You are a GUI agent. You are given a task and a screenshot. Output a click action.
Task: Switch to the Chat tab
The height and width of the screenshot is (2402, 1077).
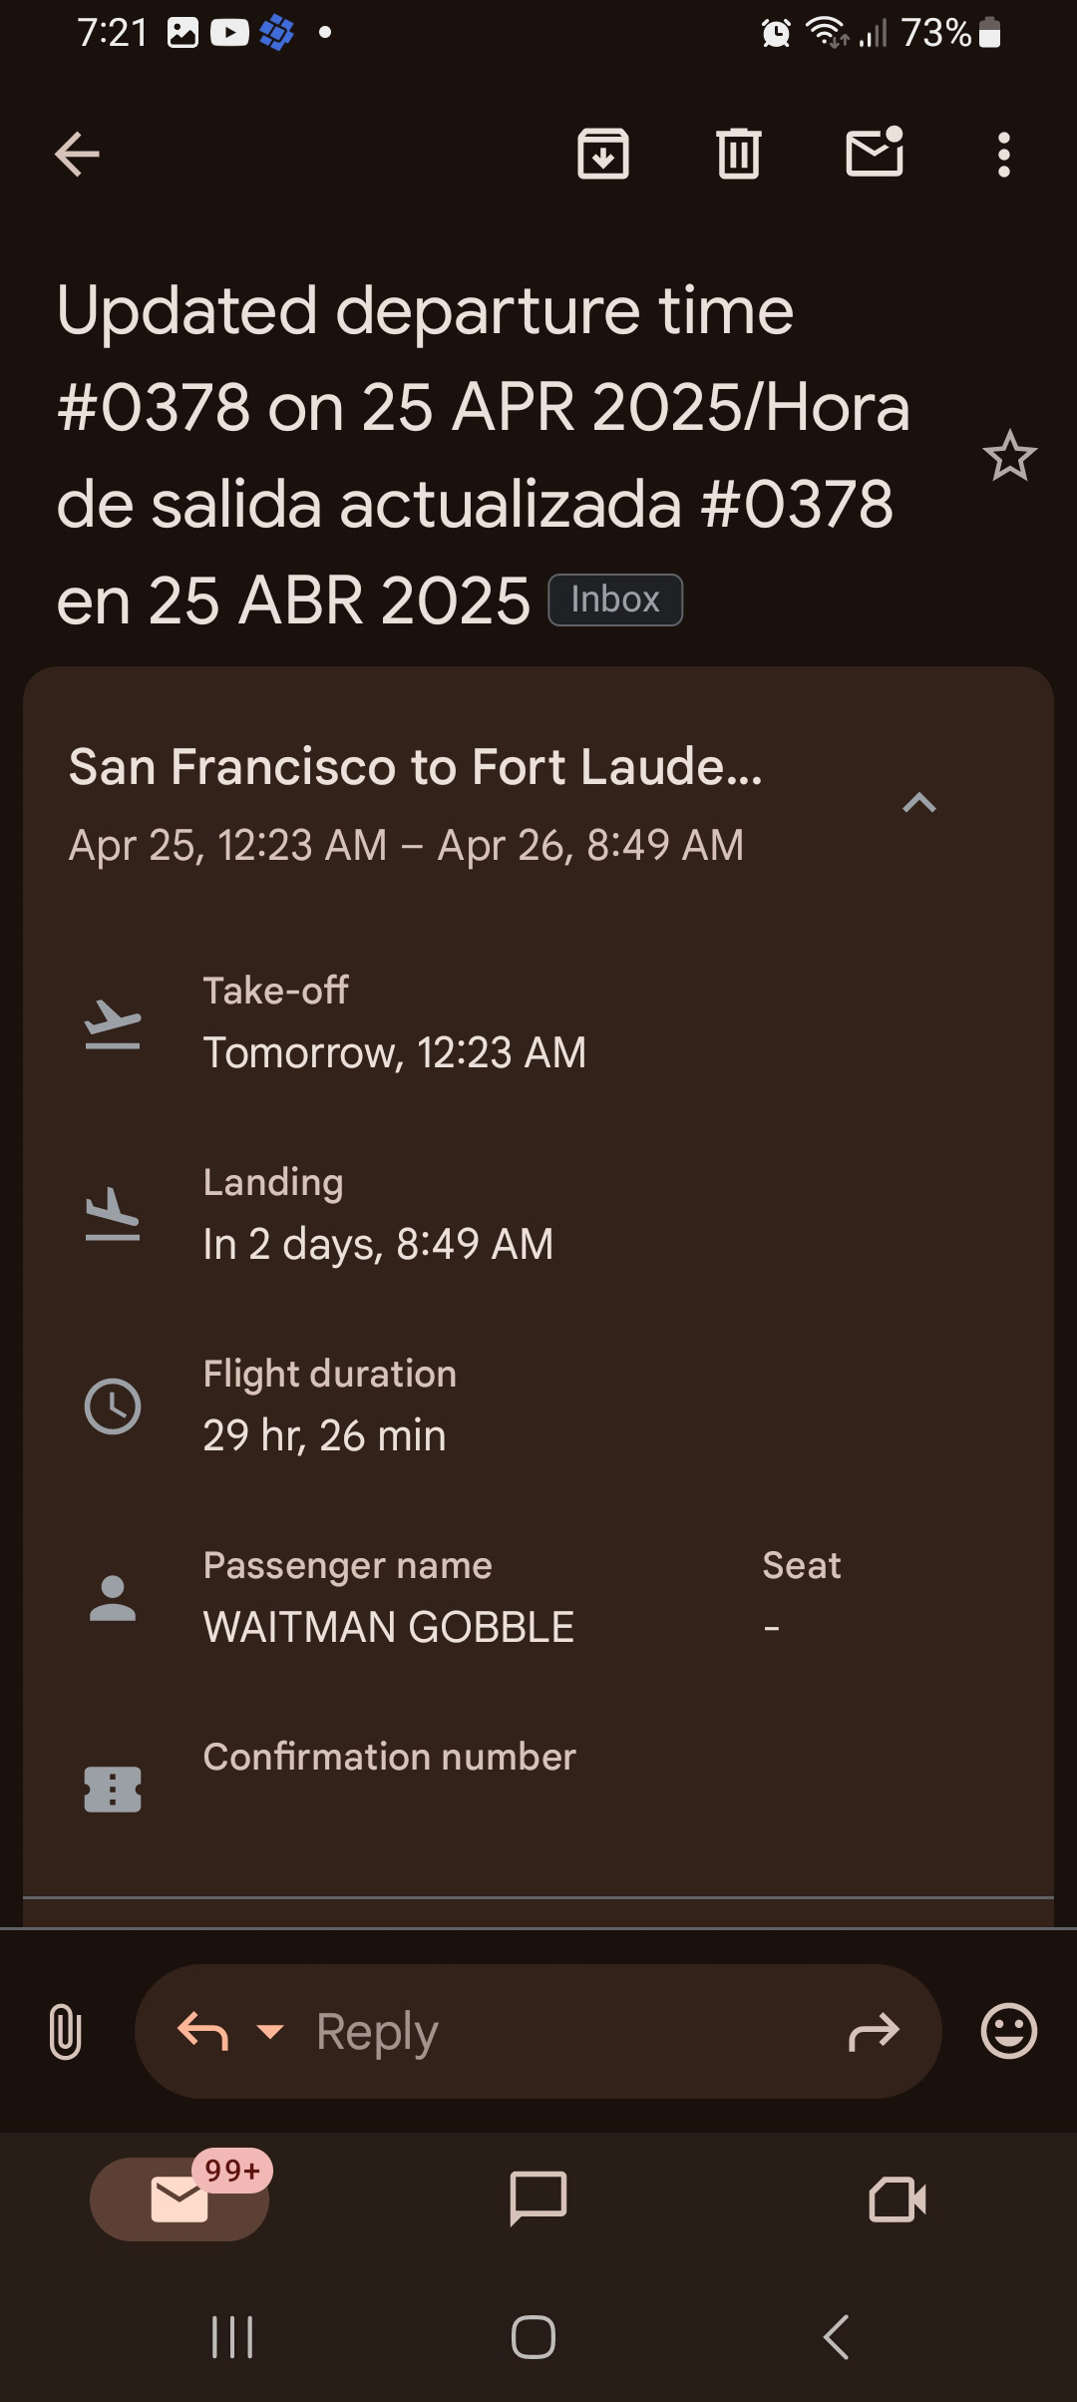click(x=538, y=2199)
